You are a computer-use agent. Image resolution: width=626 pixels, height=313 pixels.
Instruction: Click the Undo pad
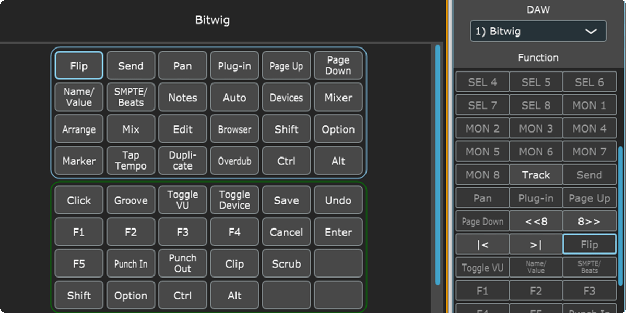[x=338, y=200]
